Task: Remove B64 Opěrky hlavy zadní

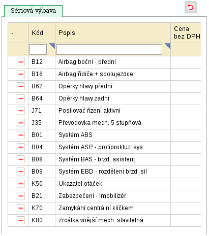Action: tap(21, 98)
